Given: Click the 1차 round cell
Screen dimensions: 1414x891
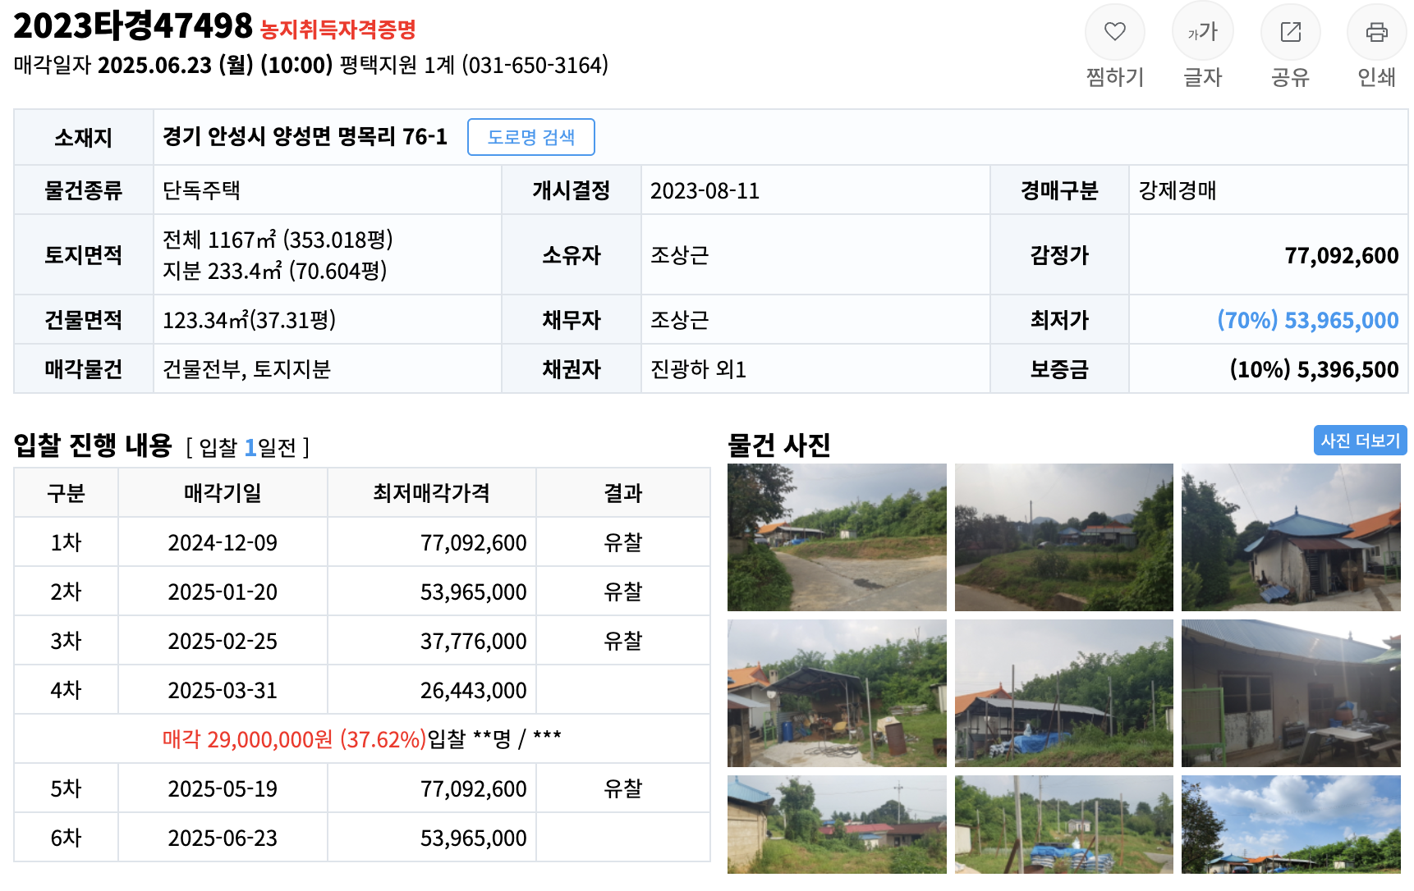Looking at the screenshot, I should pos(66,542).
